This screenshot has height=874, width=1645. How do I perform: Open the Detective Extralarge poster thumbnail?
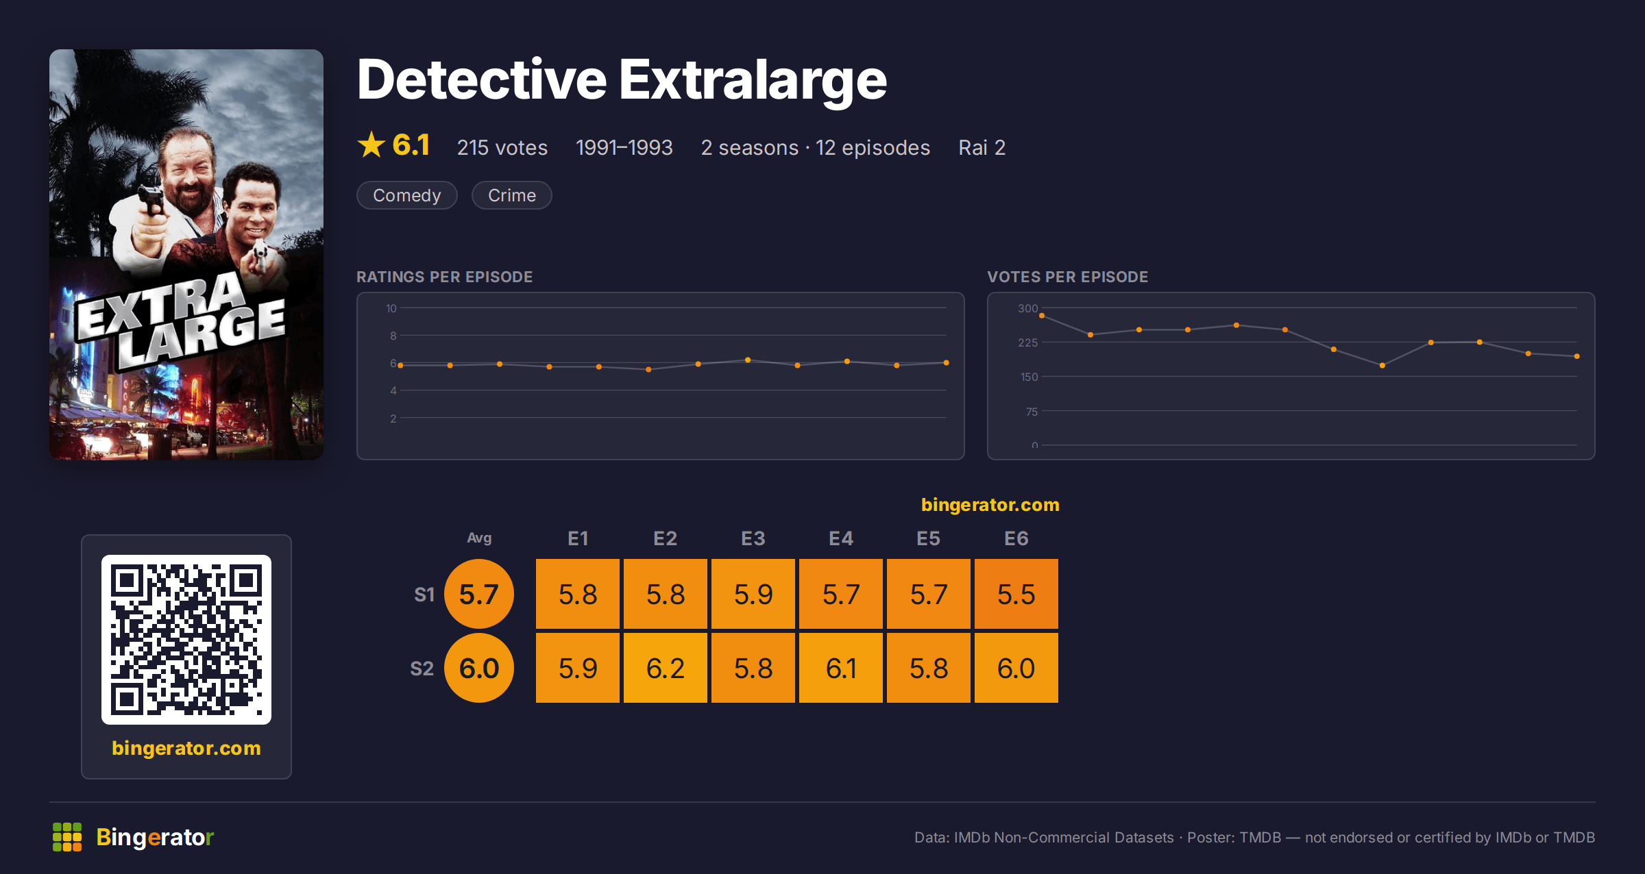pyautogui.click(x=186, y=254)
